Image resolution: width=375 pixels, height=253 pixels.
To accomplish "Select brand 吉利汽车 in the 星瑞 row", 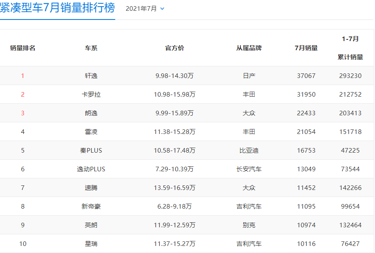I will pos(249,243).
